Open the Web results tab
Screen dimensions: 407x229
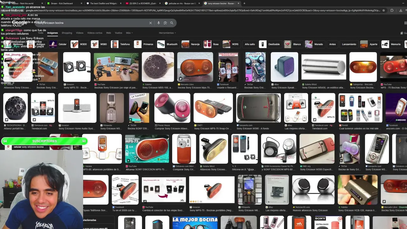tap(108, 33)
